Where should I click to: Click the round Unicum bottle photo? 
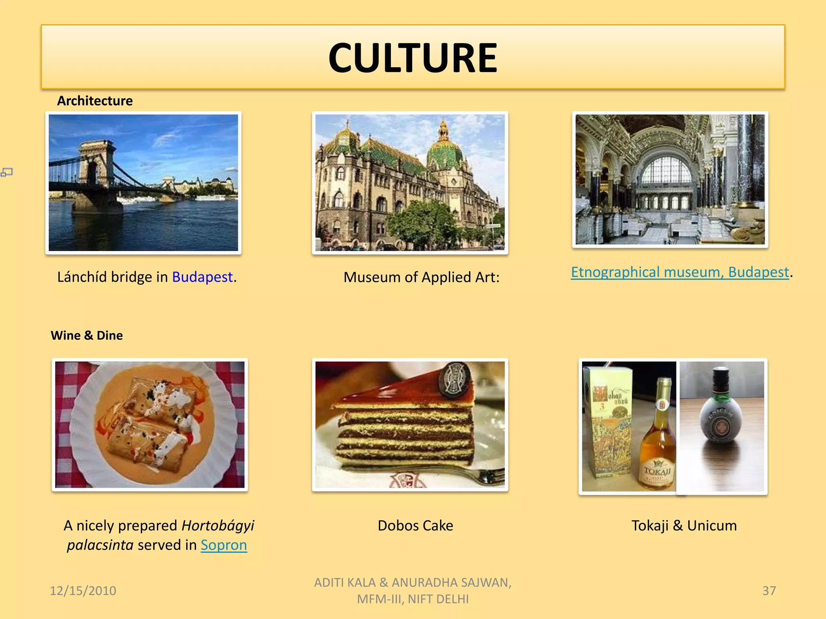click(722, 426)
